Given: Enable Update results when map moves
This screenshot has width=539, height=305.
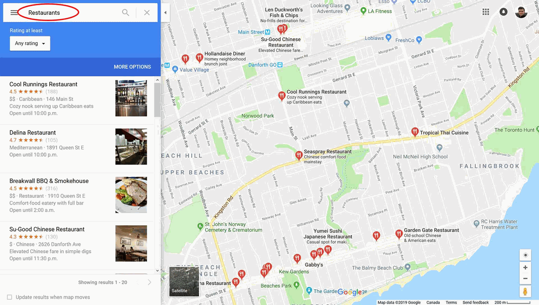Looking at the screenshot, I should (10, 297).
